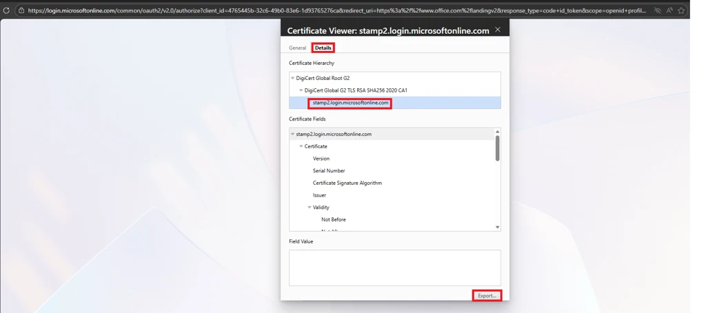Click the site lock icon in address bar
706x313 pixels.
[x=21, y=10]
